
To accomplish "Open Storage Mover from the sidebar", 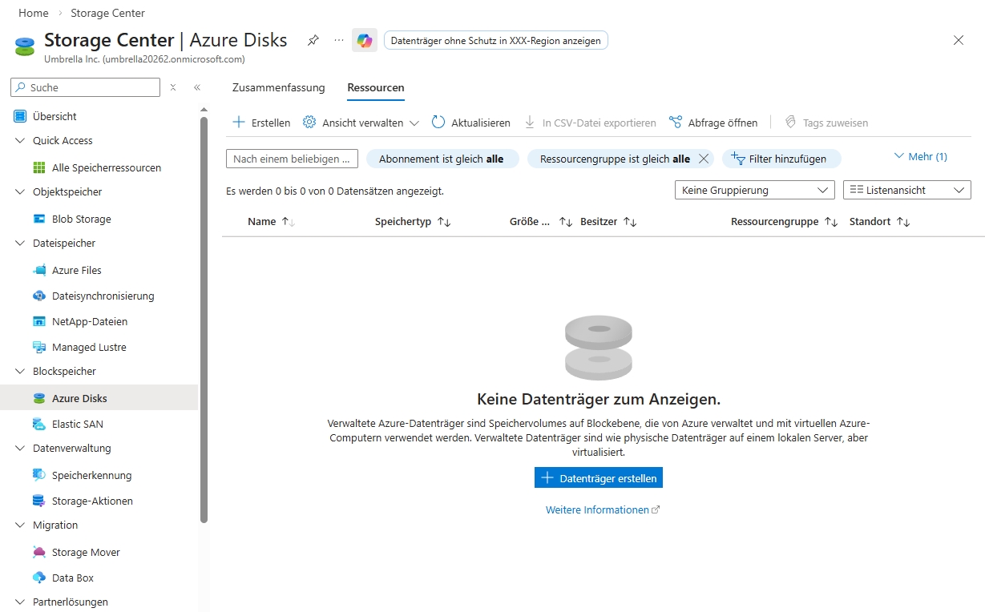I will (86, 552).
